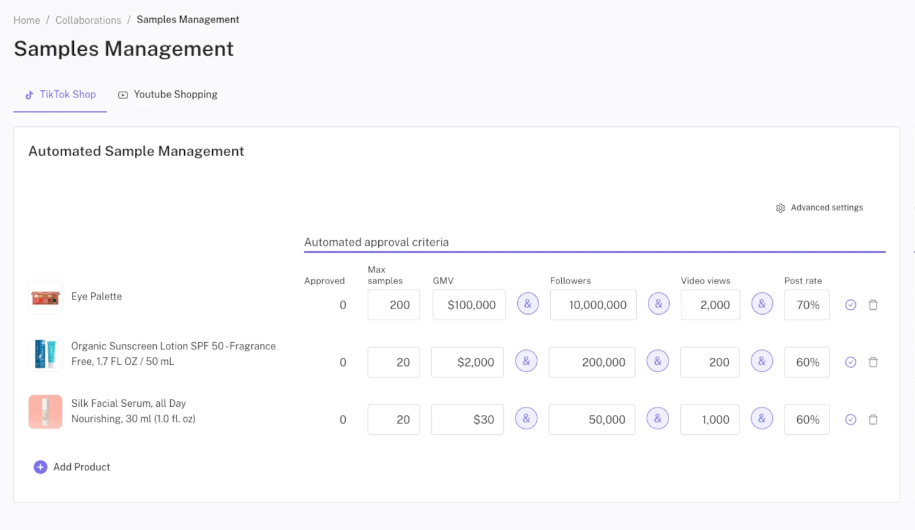915x530 pixels.
Task: Switch to the TikTok Shop tab
Action: (x=60, y=95)
